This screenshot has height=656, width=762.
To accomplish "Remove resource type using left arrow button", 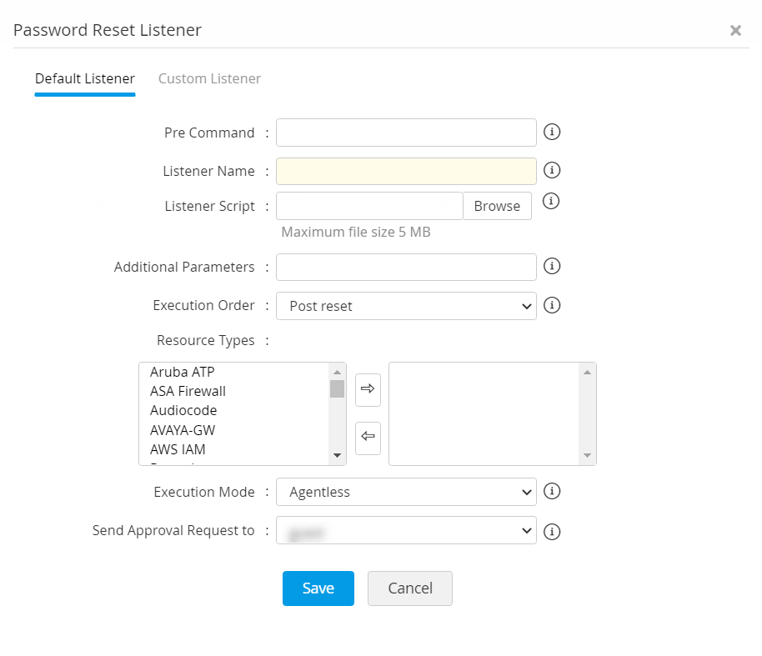I will click(368, 438).
